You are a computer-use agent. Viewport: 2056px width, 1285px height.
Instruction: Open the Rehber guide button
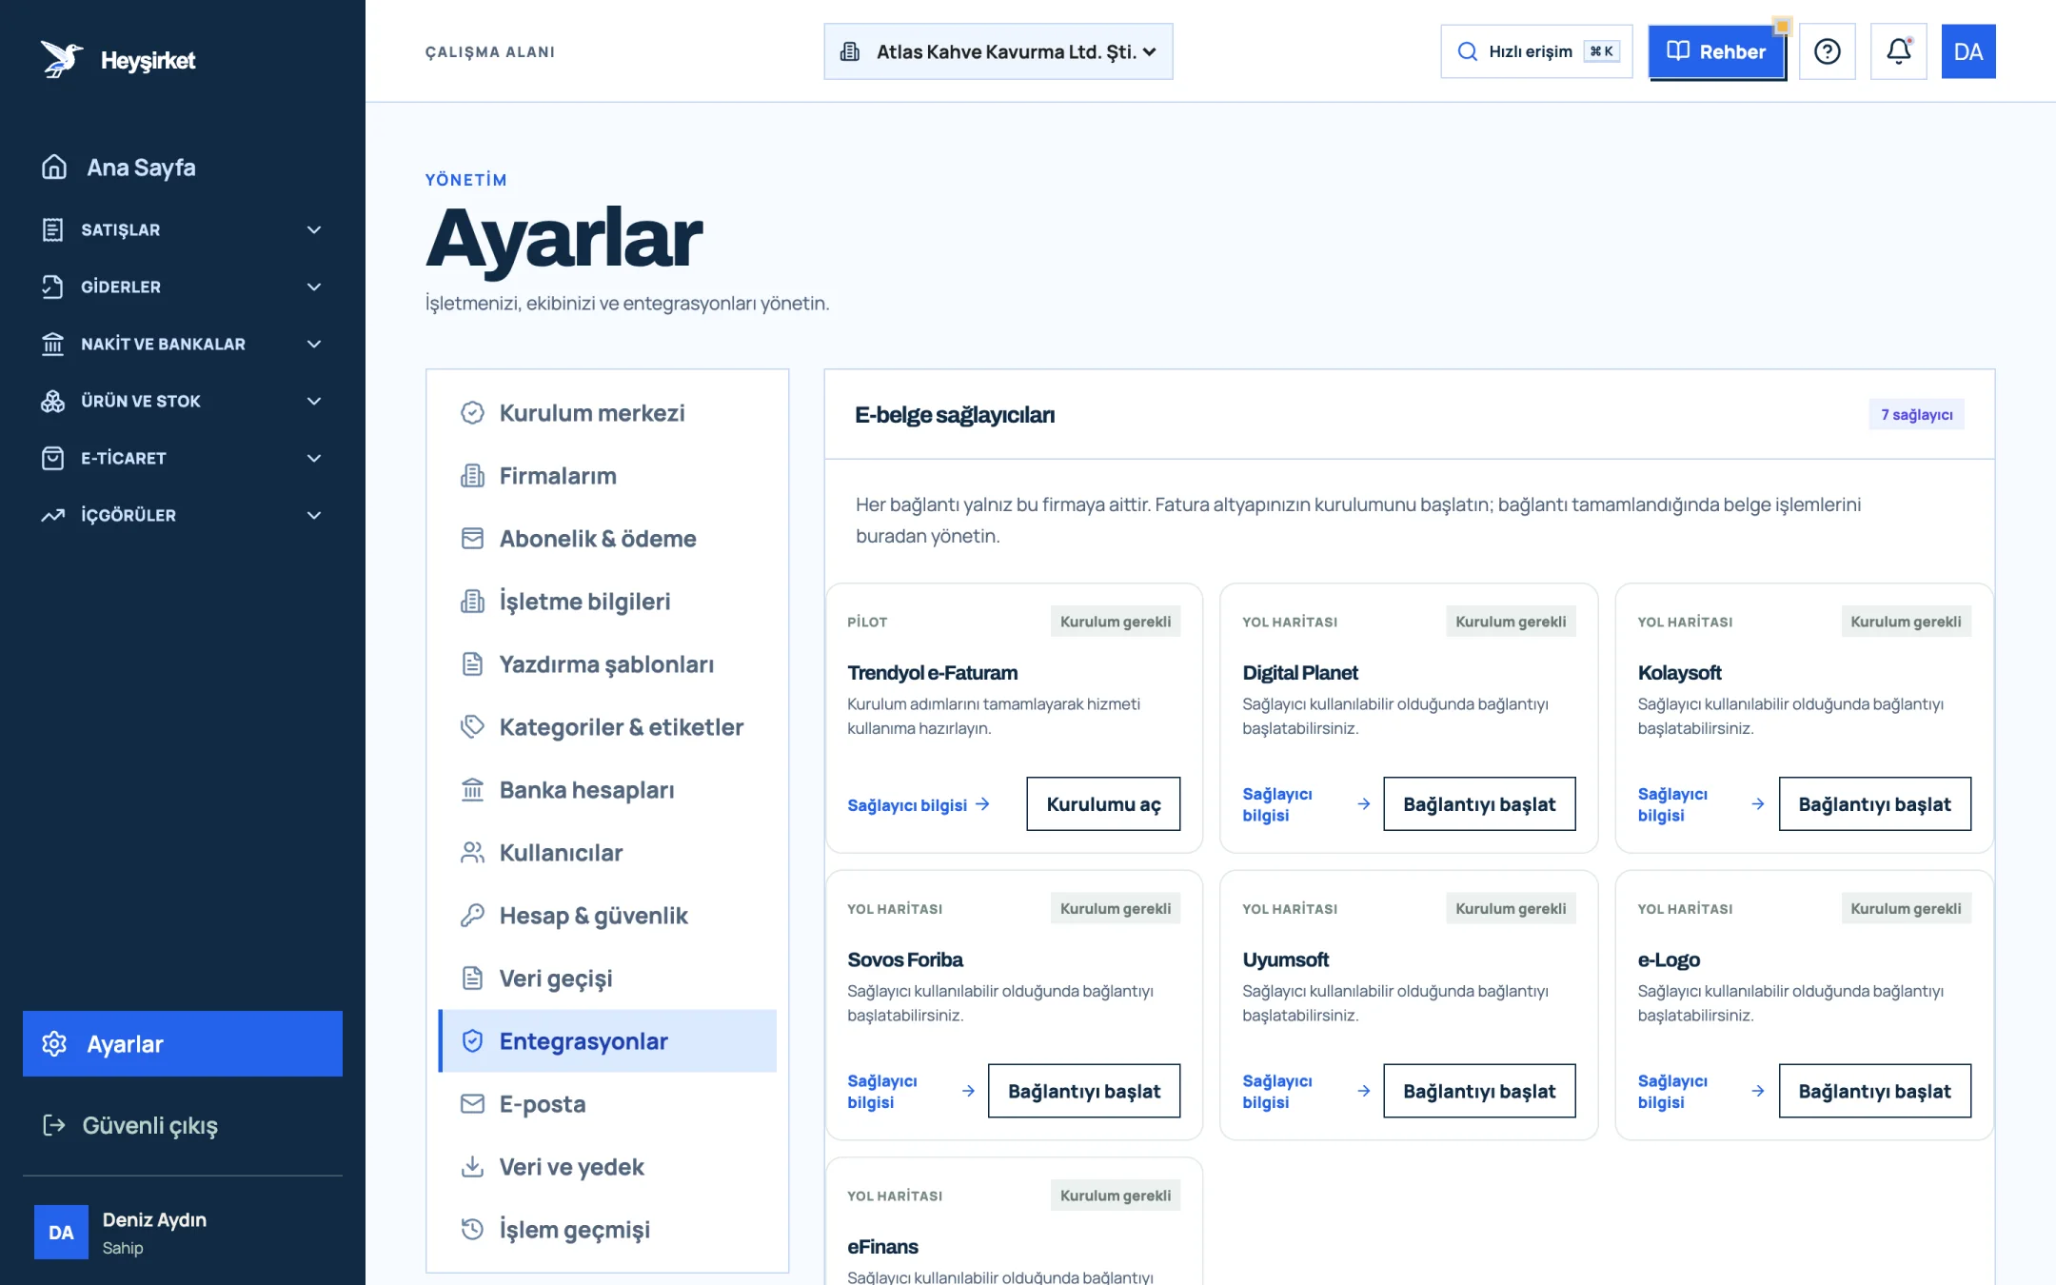click(x=1716, y=51)
